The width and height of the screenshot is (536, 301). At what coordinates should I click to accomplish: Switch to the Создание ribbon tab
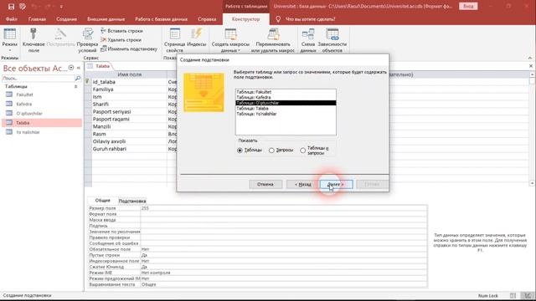[67, 19]
